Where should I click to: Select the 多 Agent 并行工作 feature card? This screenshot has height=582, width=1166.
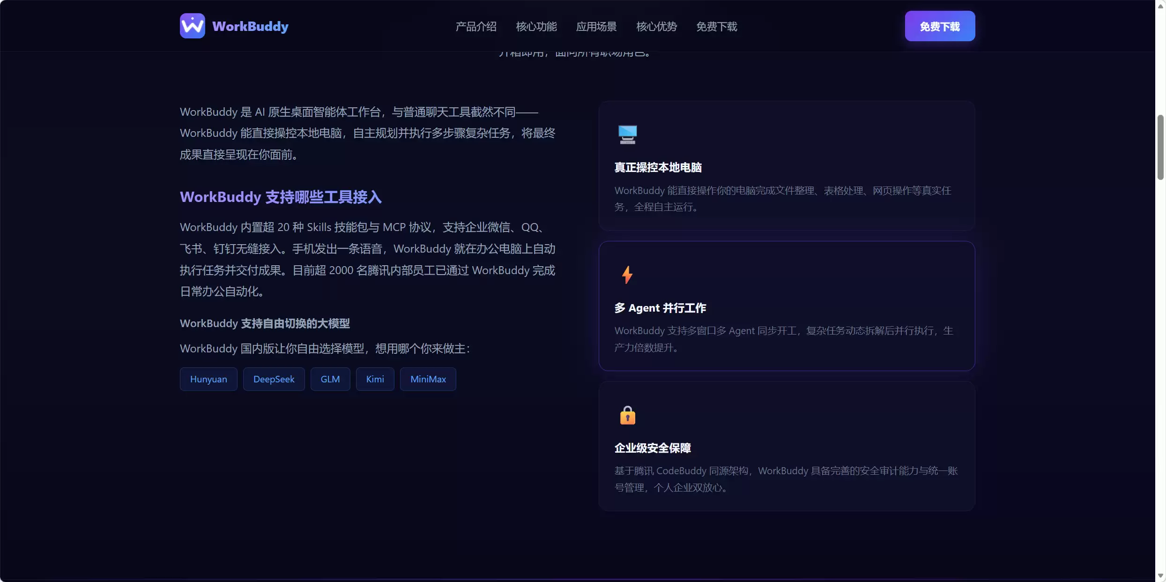tap(787, 306)
